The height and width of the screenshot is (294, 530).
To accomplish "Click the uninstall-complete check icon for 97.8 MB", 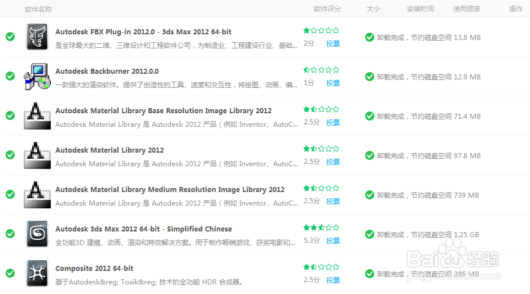I will point(370,156).
